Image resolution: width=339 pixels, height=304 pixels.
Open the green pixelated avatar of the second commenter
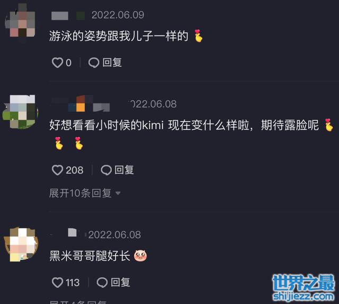(x=21, y=111)
